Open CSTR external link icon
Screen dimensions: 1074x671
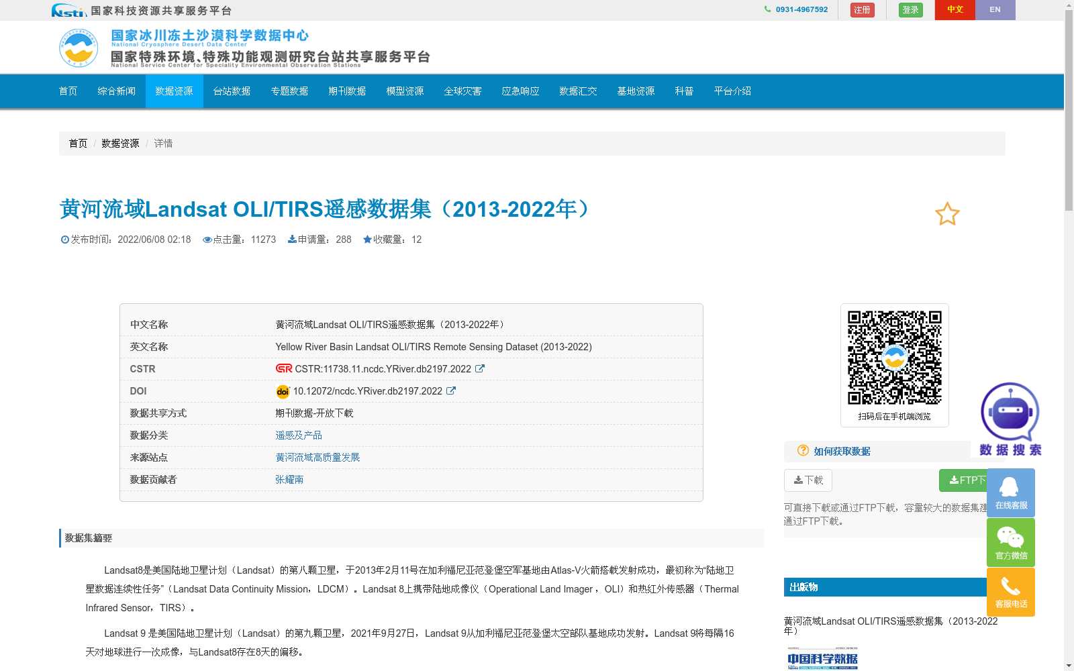(480, 368)
